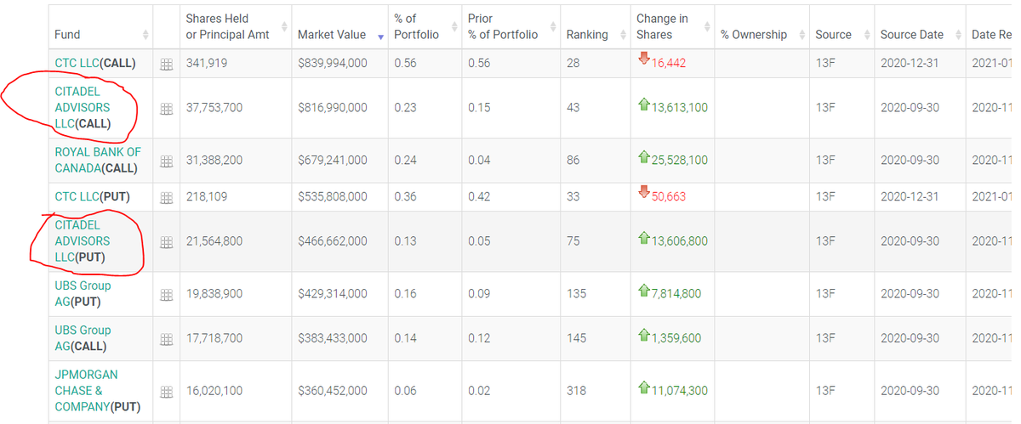Sort by Shares Held or Principal Amt
The image size is (1021, 424).
click(284, 27)
